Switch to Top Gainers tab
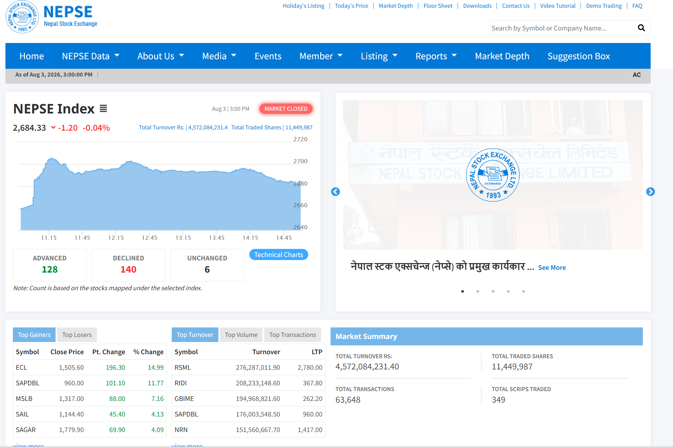 click(x=34, y=335)
